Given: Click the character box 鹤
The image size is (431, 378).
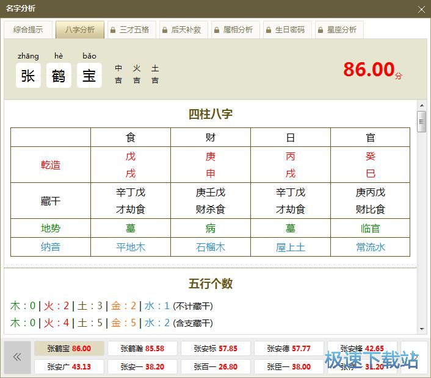Looking at the screenshot, I should click(59, 75).
